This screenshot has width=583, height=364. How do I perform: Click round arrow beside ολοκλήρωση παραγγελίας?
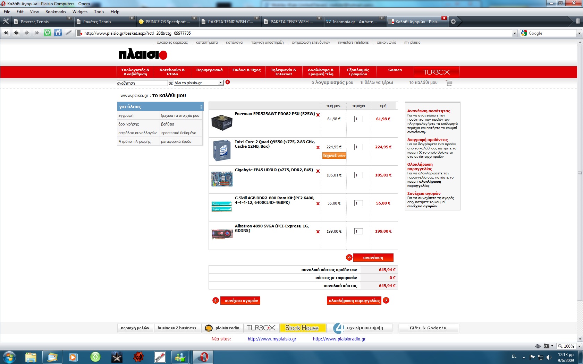[x=386, y=301]
